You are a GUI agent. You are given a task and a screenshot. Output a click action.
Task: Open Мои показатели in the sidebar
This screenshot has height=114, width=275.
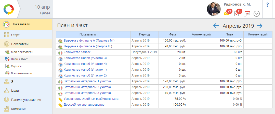click(x=22, y=52)
